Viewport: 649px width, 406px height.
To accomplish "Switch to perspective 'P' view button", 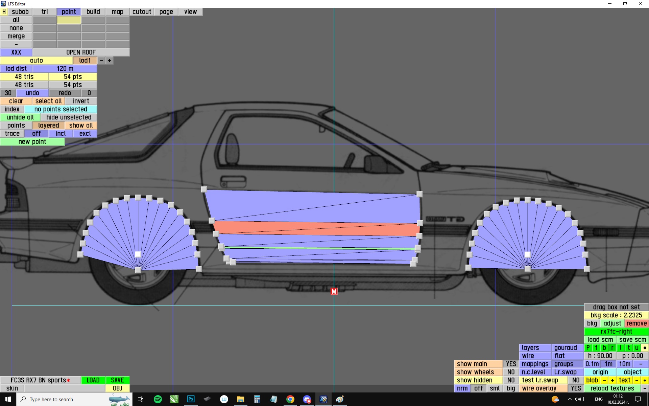I will pos(588,348).
